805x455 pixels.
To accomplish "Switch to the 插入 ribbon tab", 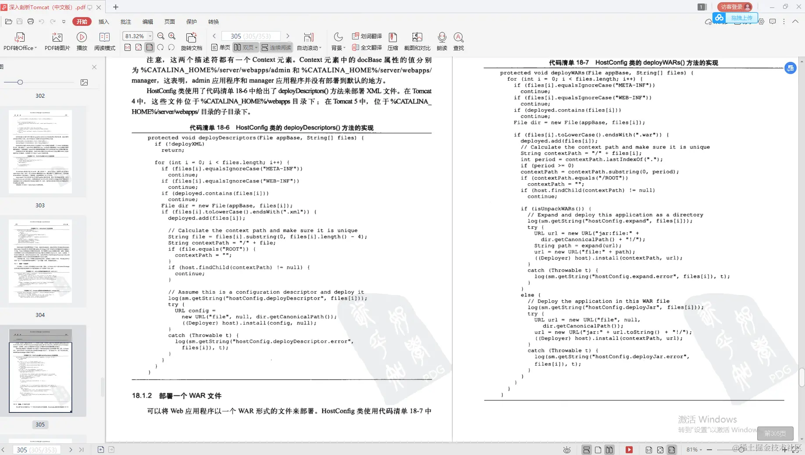I will [x=103, y=21].
